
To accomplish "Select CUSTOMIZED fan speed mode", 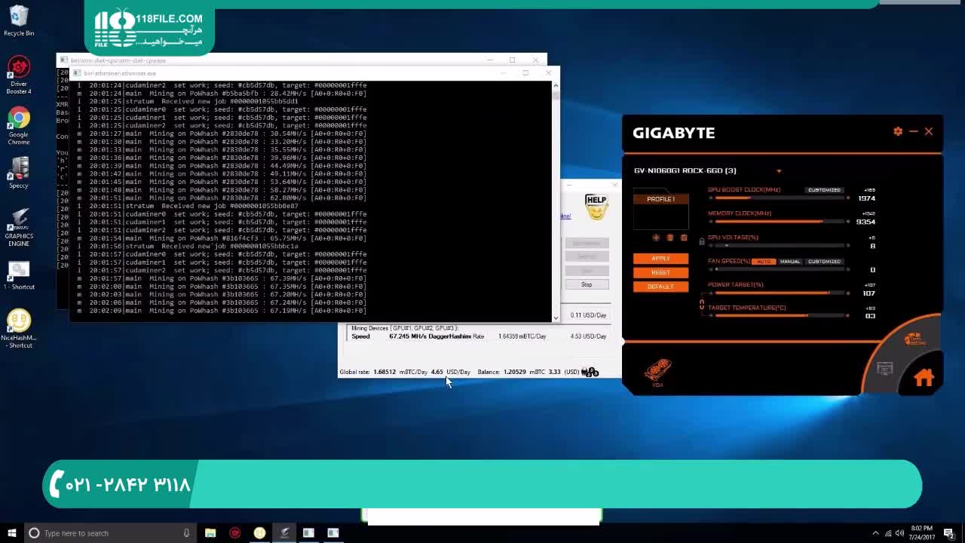I will [x=824, y=262].
